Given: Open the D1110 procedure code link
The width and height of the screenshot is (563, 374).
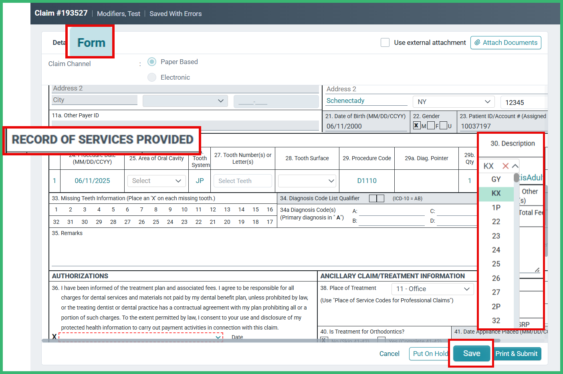Looking at the screenshot, I should pos(367,181).
